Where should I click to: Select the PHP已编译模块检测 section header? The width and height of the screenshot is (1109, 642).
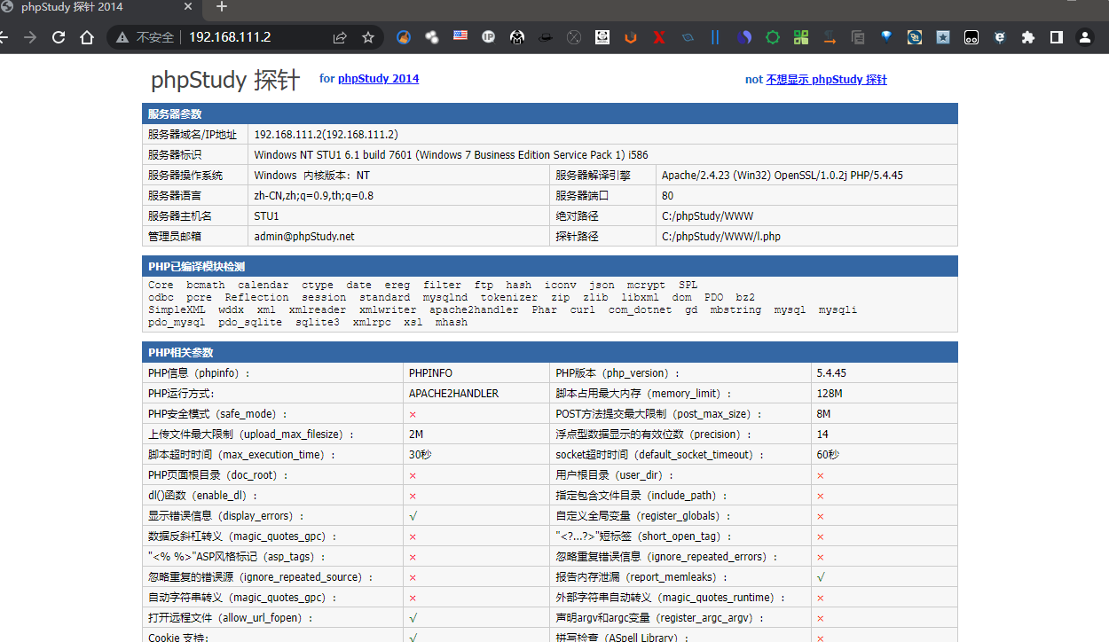[550, 266]
